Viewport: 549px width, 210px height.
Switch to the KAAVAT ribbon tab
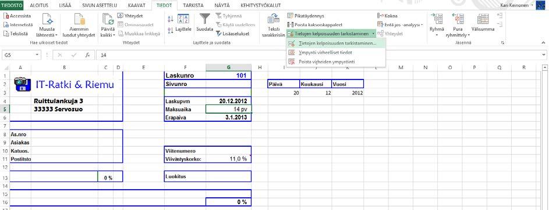point(137,6)
